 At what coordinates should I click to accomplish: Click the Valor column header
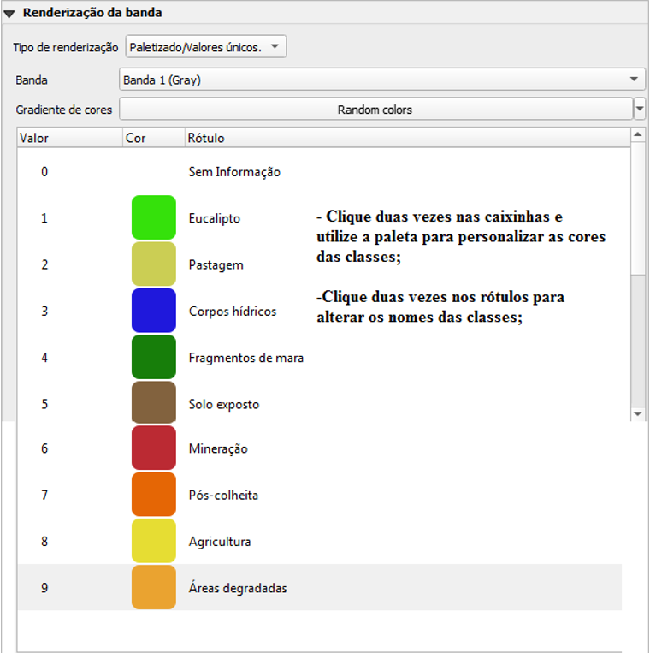pyautogui.click(x=70, y=138)
